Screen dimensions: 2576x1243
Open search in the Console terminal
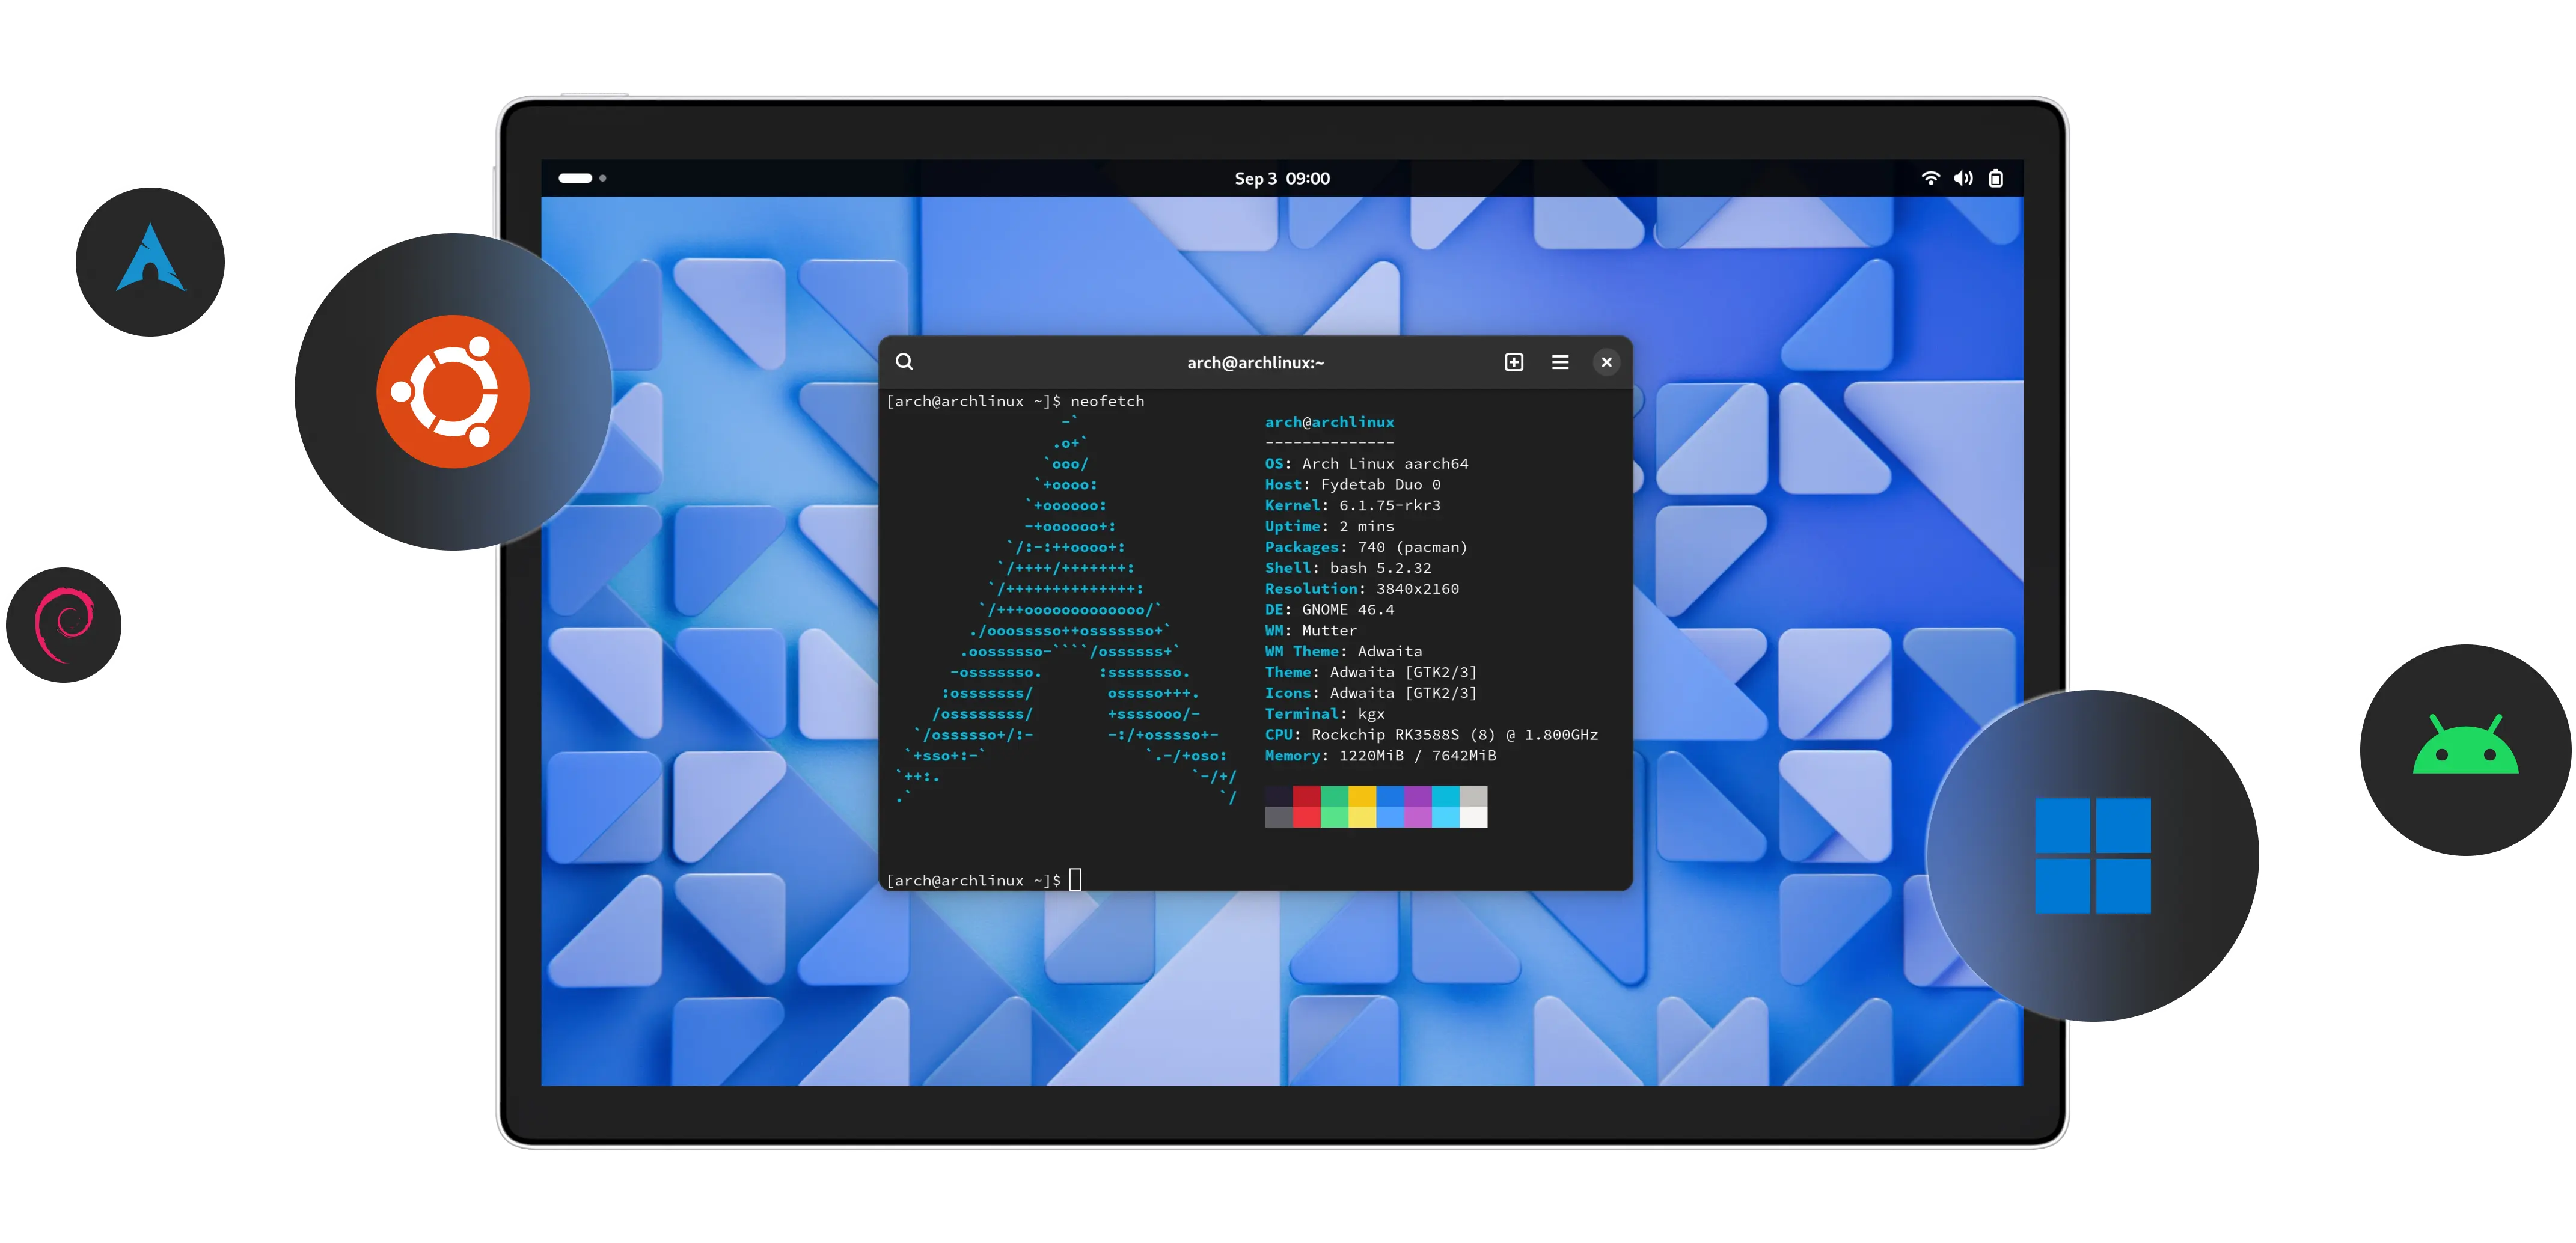tap(905, 362)
